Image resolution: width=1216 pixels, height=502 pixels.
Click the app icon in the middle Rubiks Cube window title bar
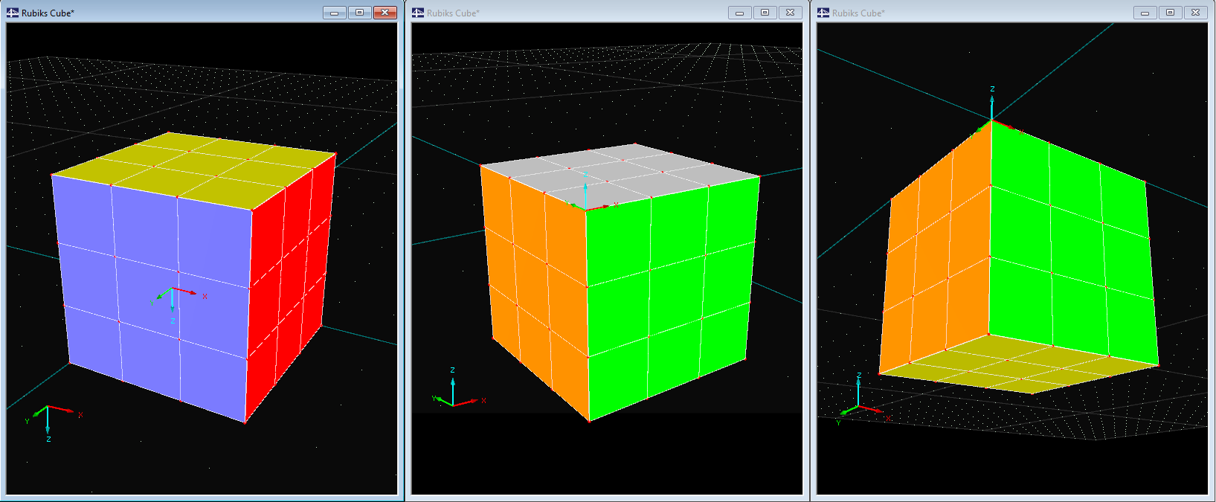pos(418,13)
